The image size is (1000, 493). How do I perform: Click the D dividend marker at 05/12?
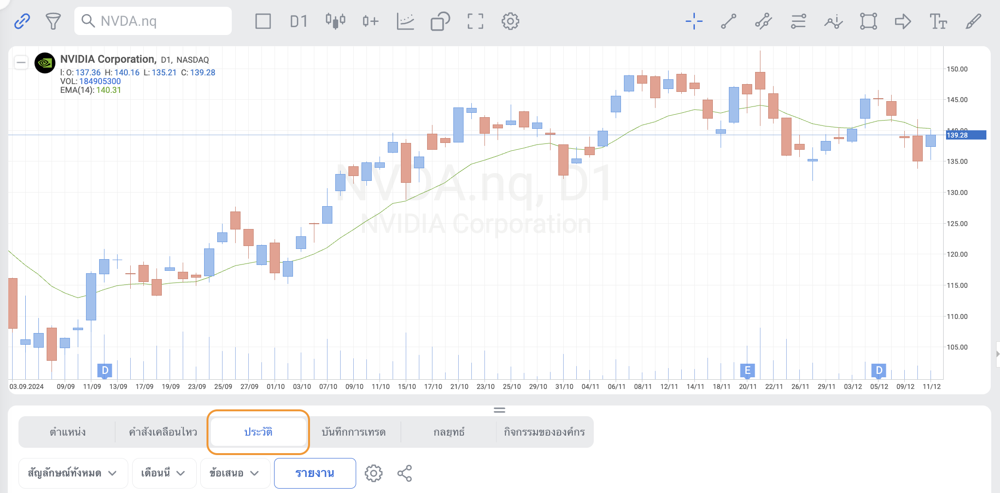(879, 370)
